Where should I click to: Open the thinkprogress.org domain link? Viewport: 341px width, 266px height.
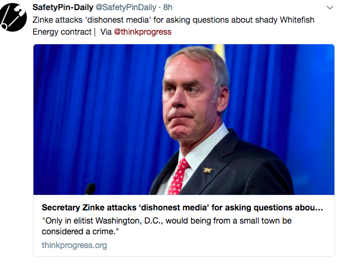75,245
